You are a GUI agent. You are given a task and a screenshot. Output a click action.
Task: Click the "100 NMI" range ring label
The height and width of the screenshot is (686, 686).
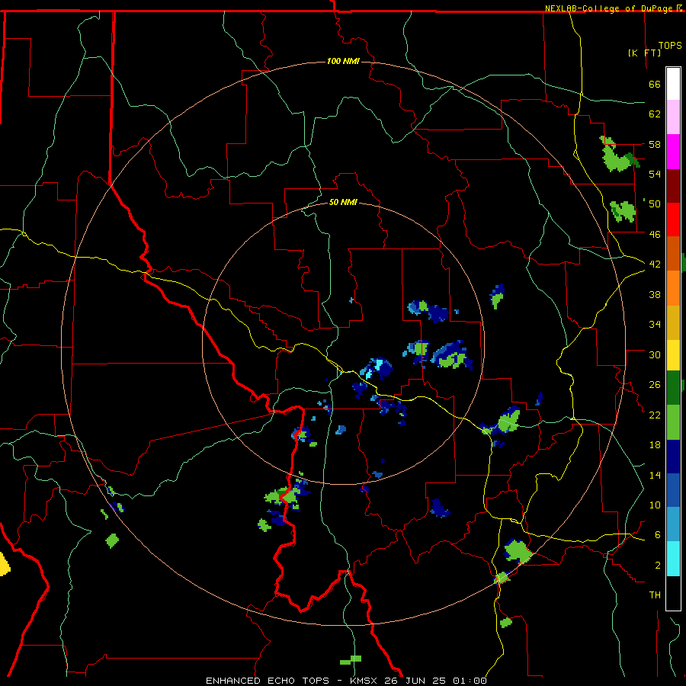(343, 61)
